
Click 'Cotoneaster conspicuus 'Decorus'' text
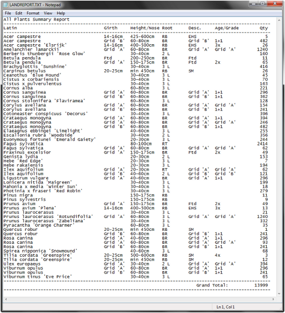pyautogui.click(x=46, y=114)
